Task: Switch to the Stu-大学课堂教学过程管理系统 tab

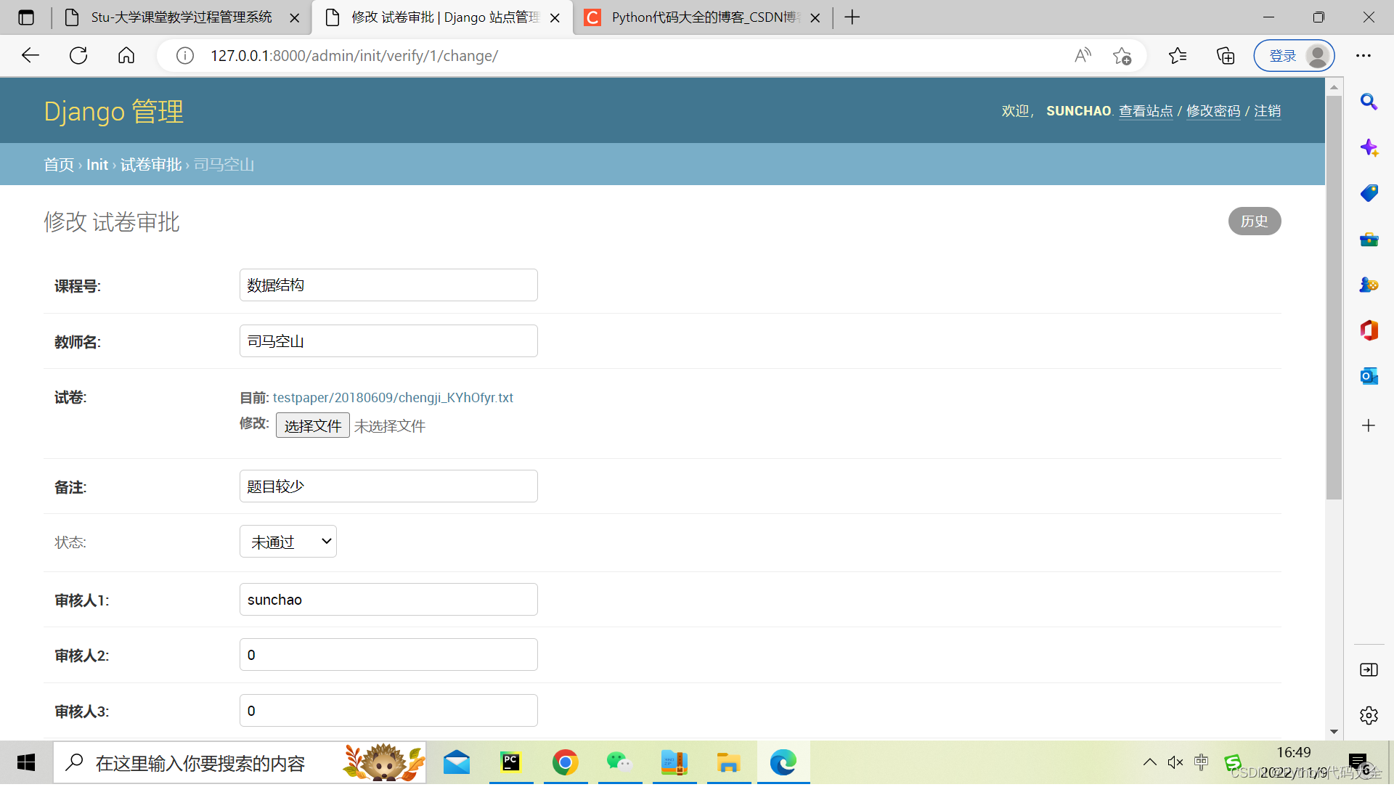Action: [182, 17]
